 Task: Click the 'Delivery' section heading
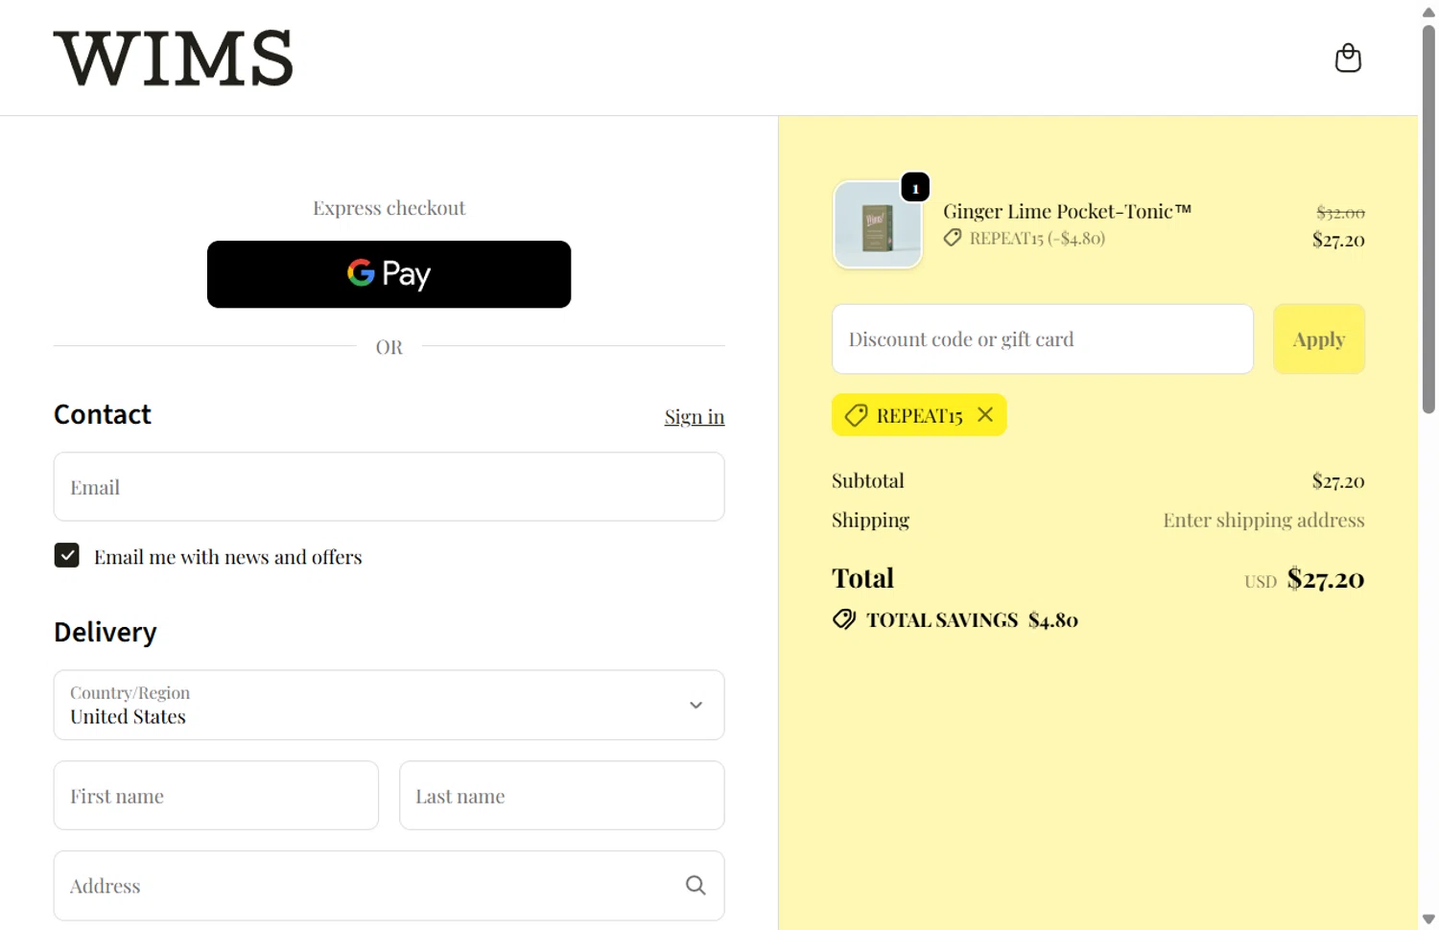(x=106, y=632)
